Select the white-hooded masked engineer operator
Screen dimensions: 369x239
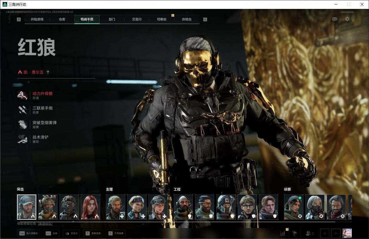tap(226, 207)
